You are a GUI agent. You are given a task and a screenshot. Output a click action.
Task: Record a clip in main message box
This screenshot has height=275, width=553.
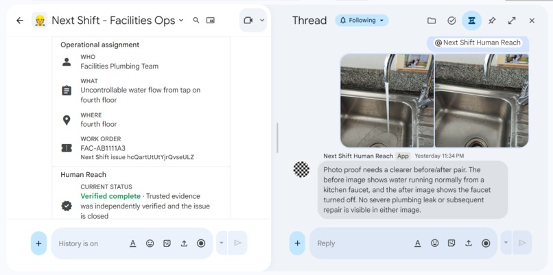tap(201, 243)
